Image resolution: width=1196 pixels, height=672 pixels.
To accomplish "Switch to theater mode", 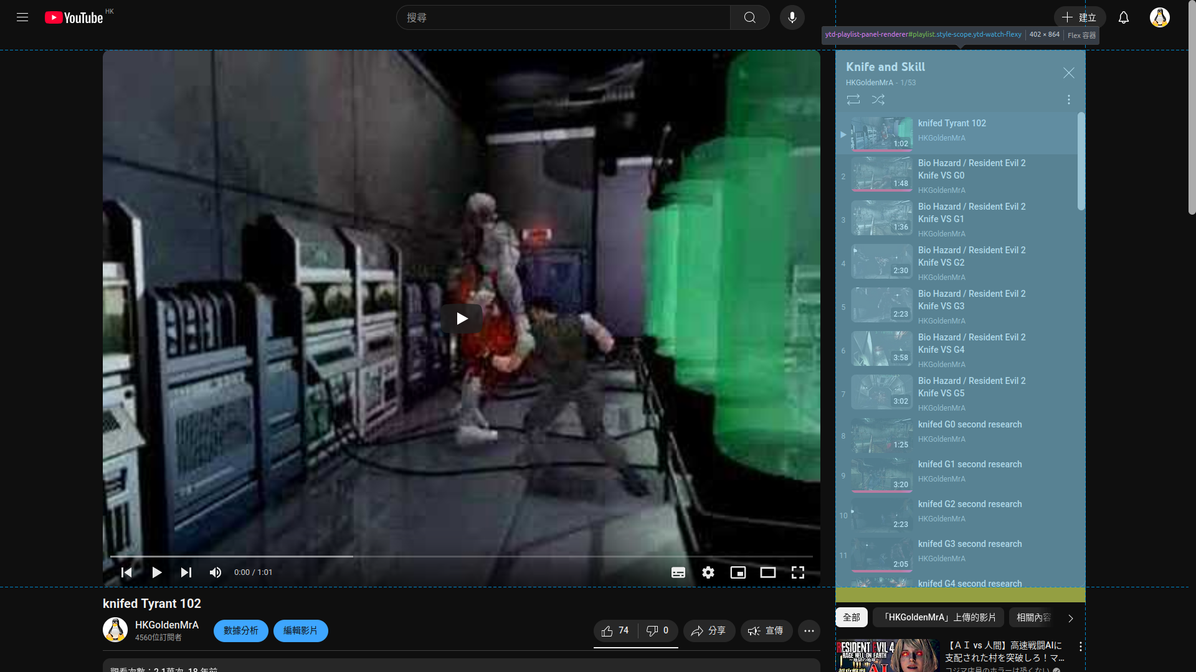I will 768,572.
